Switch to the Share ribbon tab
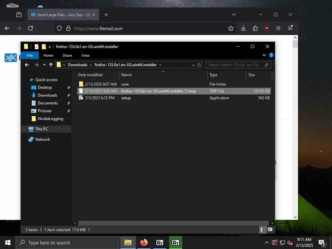This screenshot has height=249, width=332. (x=67, y=55)
